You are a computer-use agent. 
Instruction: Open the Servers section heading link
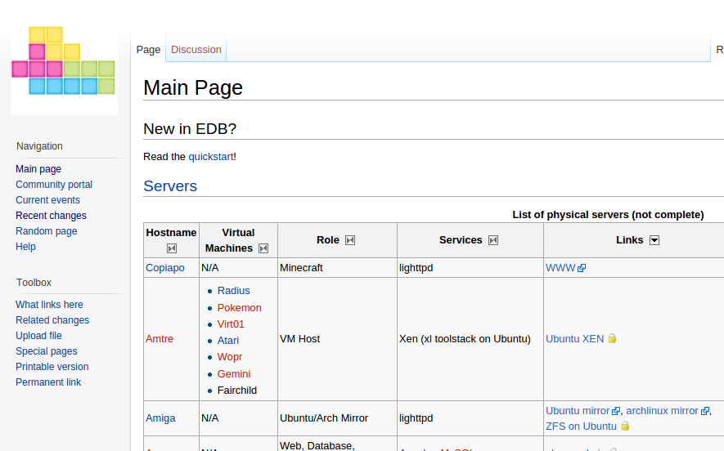[x=170, y=186]
